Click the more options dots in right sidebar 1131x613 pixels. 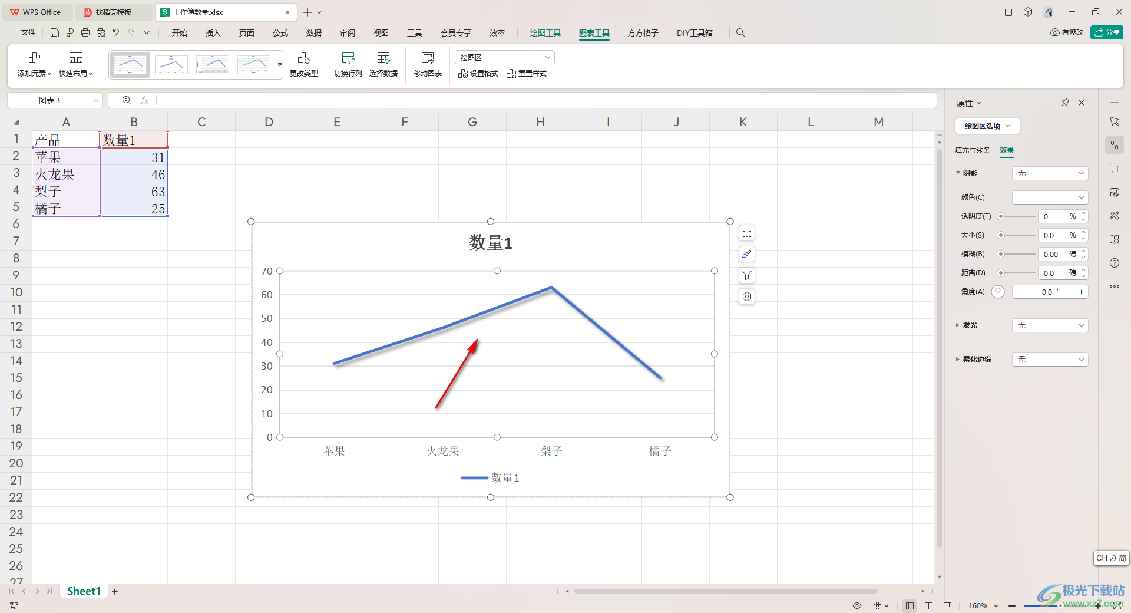(1115, 286)
